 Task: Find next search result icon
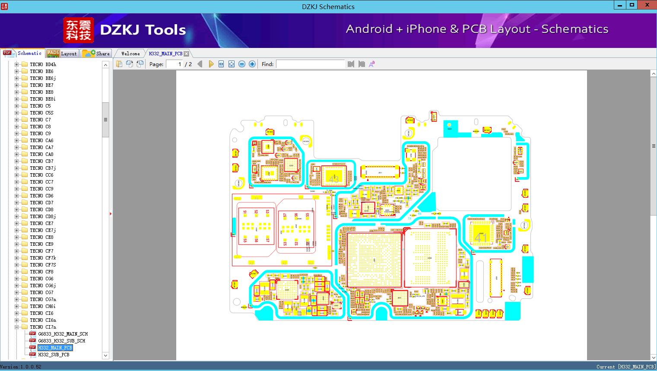[362, 64]
